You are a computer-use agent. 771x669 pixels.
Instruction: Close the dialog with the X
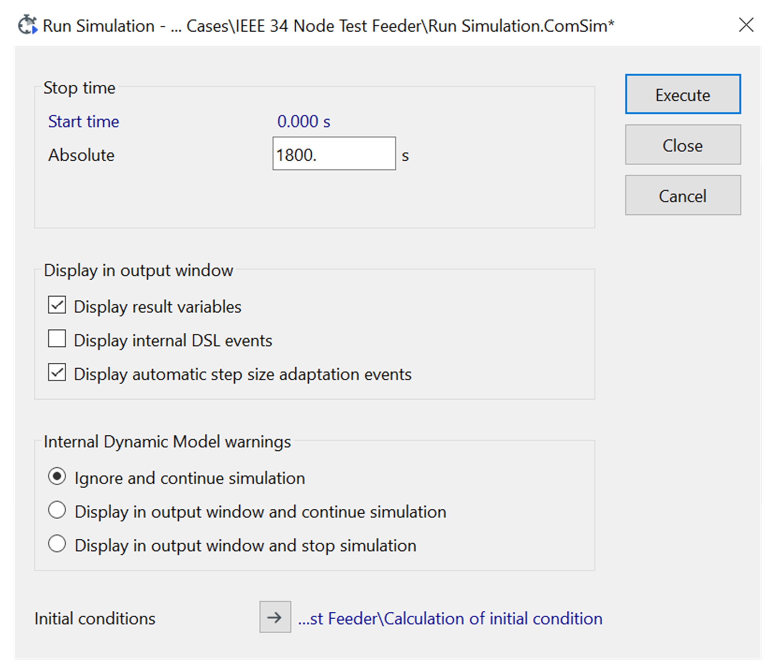click(746, 25)
